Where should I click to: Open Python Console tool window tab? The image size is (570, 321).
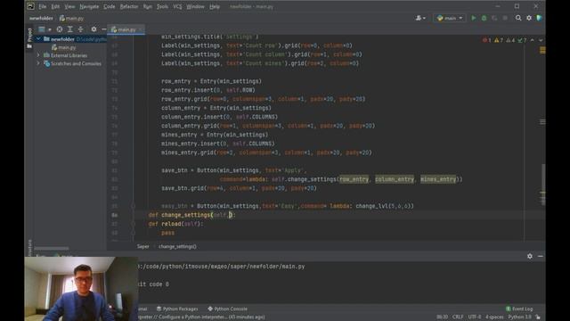click(x=228, y=309)
